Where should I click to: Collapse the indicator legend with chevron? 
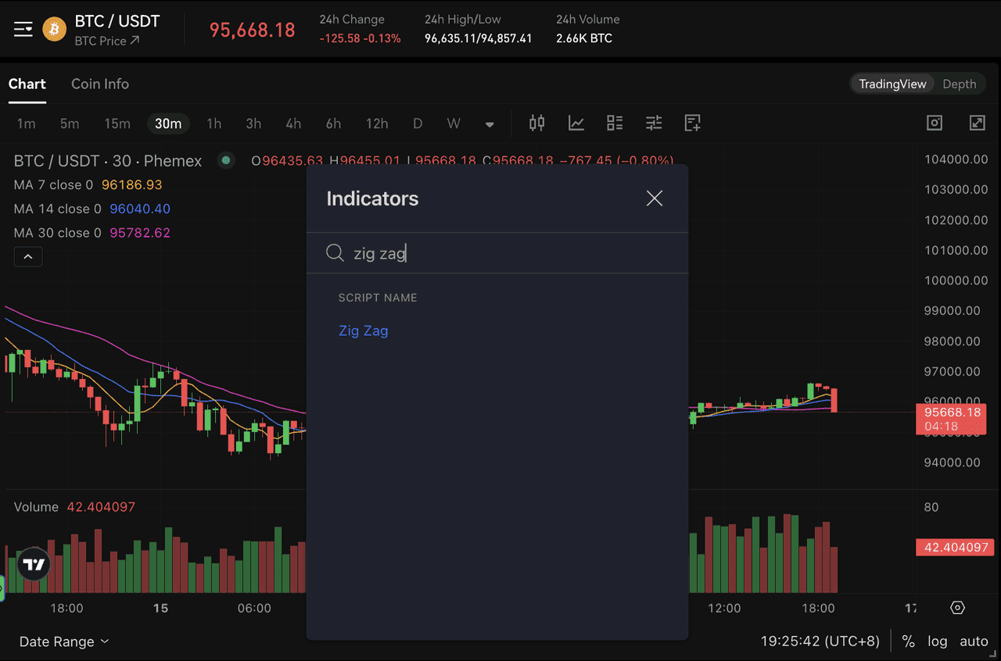point(28,256)
